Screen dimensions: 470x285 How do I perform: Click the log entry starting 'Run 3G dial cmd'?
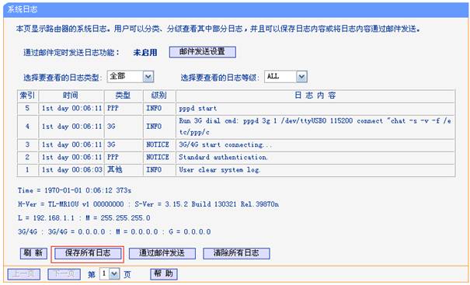[x=315, y=127]
